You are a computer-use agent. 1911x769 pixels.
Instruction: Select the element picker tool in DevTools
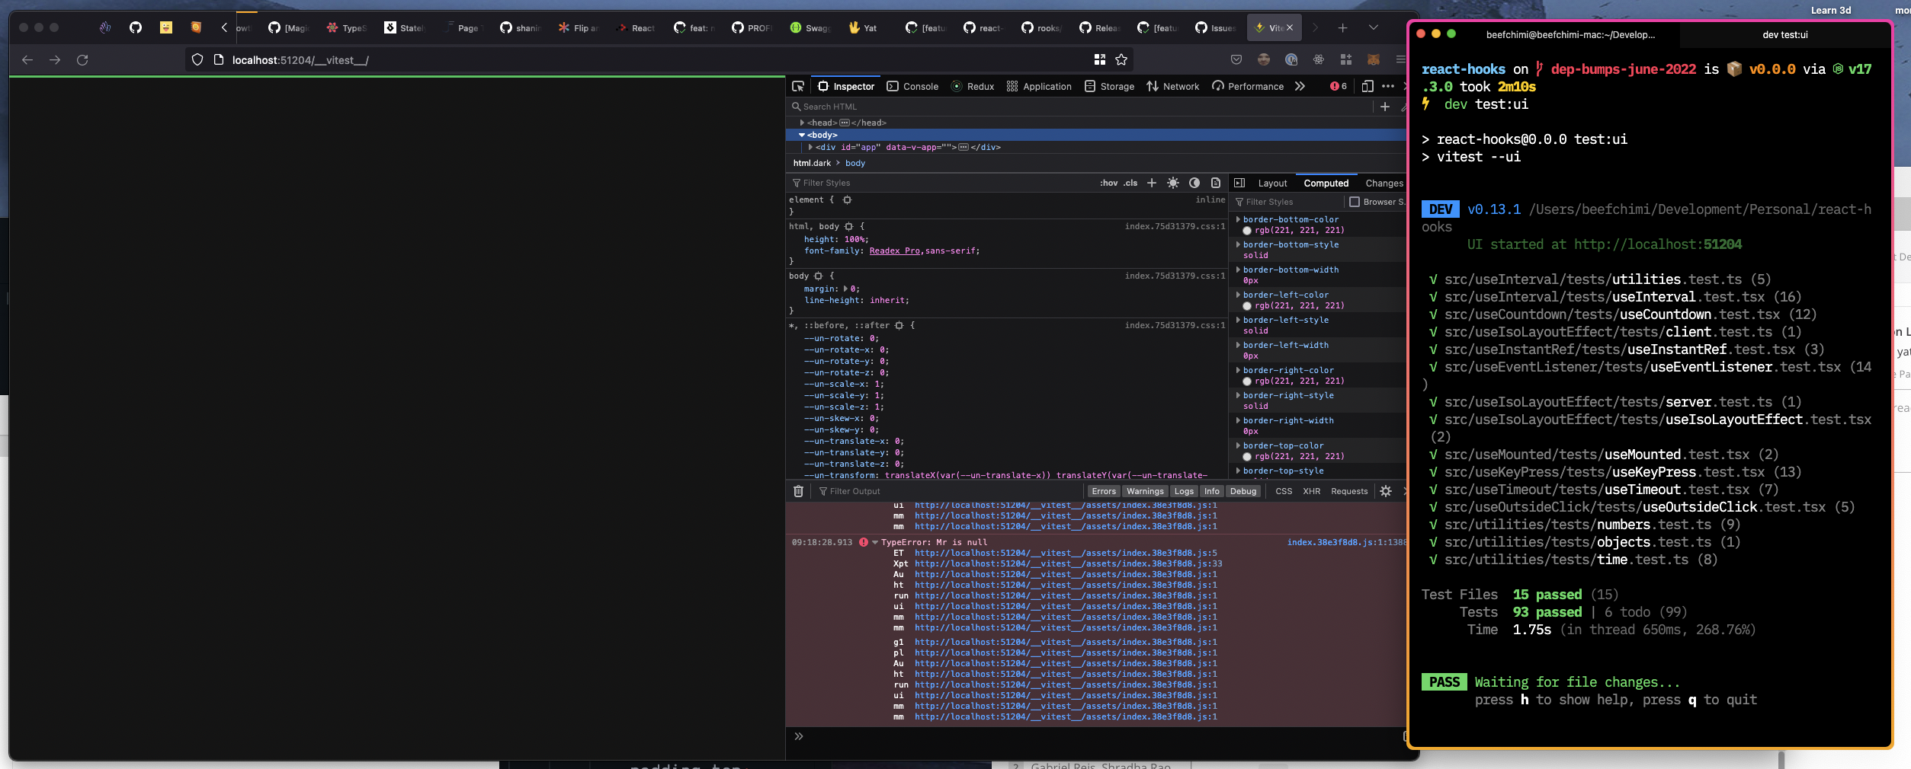click(x=799, y=86)
